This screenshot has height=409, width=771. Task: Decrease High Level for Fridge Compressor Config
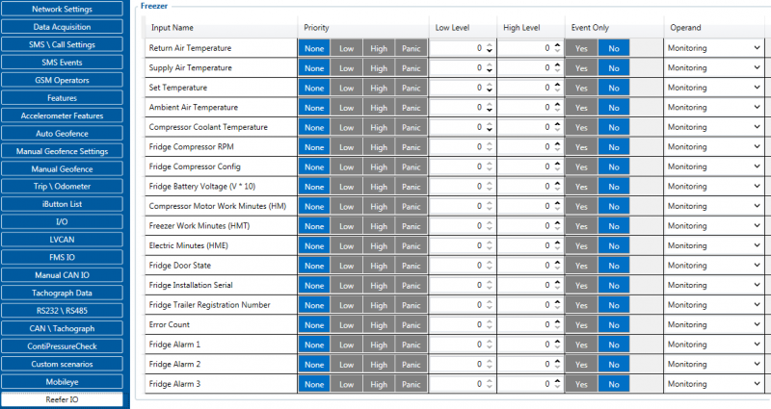tap(557, 170)
